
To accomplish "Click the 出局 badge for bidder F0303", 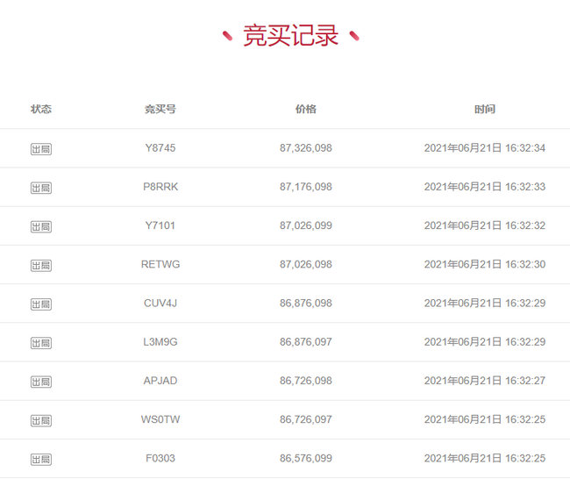I will 41,460.
